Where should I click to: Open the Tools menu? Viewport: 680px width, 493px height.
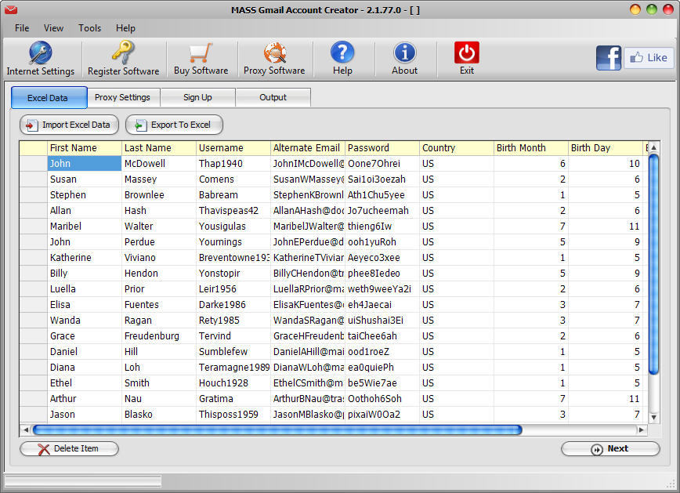(89, 28)
